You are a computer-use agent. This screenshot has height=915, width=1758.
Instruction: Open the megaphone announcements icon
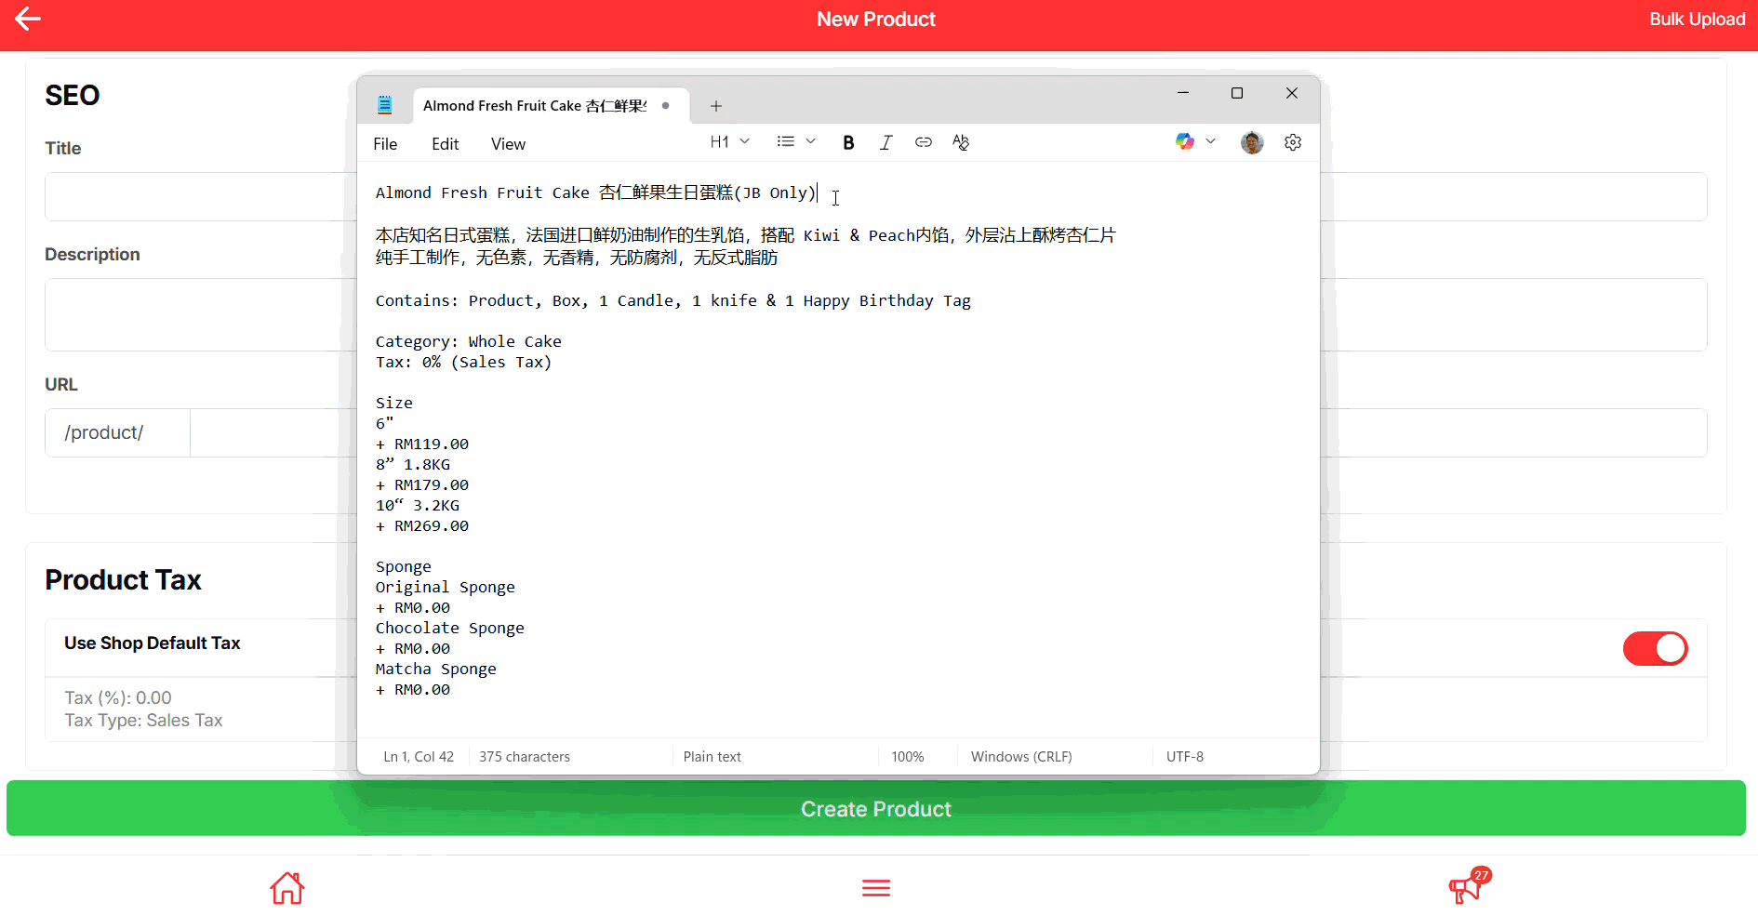(1466, 888)
